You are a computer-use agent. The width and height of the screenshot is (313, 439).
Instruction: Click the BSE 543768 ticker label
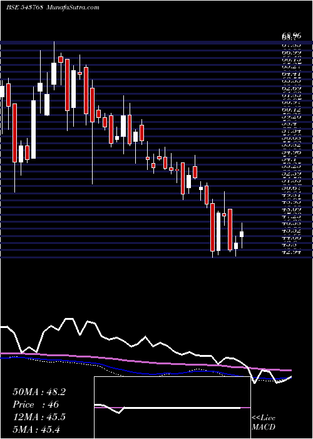[24, 8]
